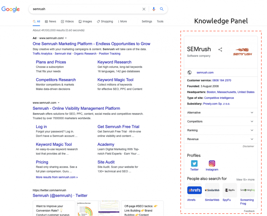267x216 pixels.
Task: Click Prowly.com Sp. z o.o. subsidiary link
Action: 217,104
